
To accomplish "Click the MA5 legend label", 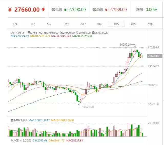I will point(20,36).
